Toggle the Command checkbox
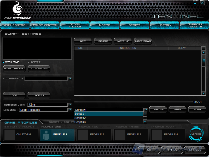 click(4, 78)
